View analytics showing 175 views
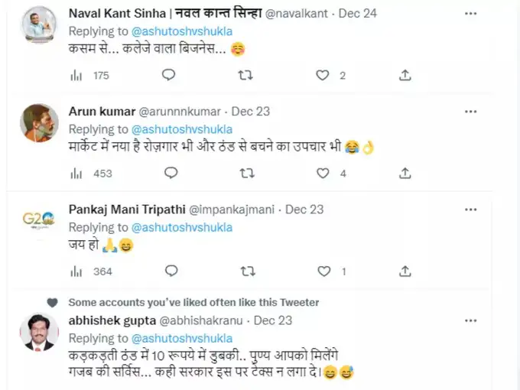 click(x=76, y=75)
